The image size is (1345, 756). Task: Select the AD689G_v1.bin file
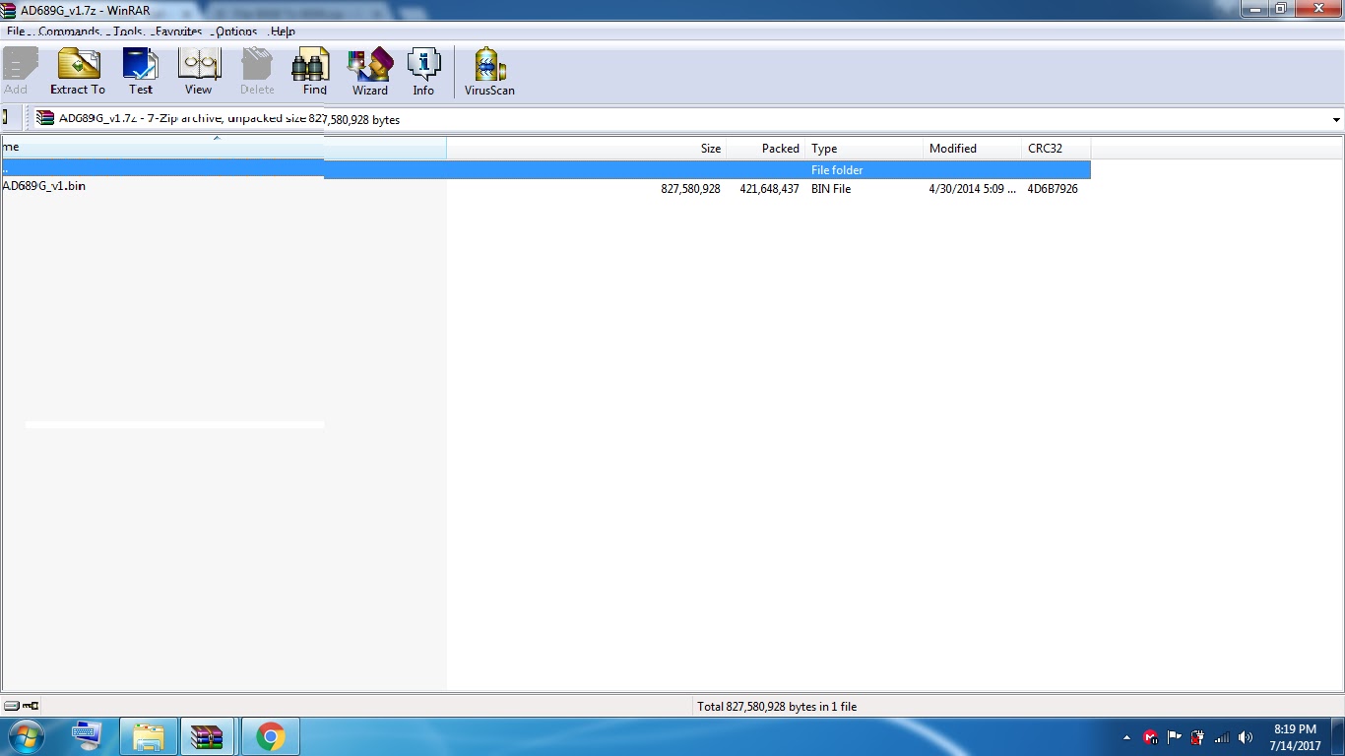click(x=44, y=186)
